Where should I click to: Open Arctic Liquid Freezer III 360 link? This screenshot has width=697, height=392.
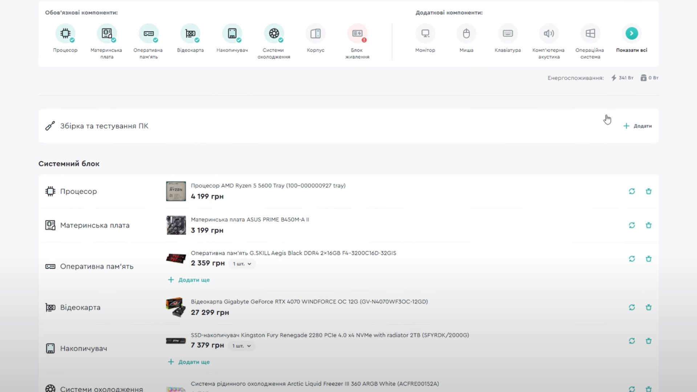[315, 384]
